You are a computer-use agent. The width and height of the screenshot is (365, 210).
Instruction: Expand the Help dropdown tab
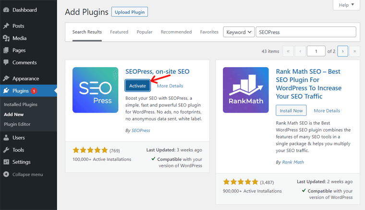click(x=346, y=5)
